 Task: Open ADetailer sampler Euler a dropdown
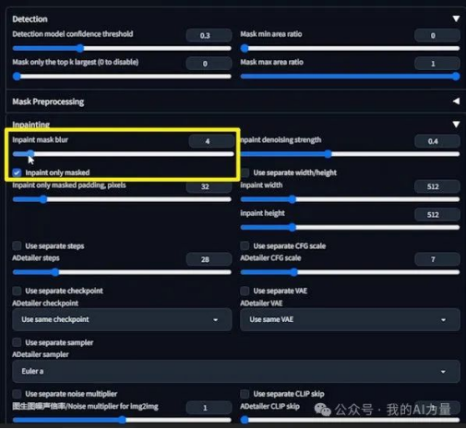(x=236, y=371)
